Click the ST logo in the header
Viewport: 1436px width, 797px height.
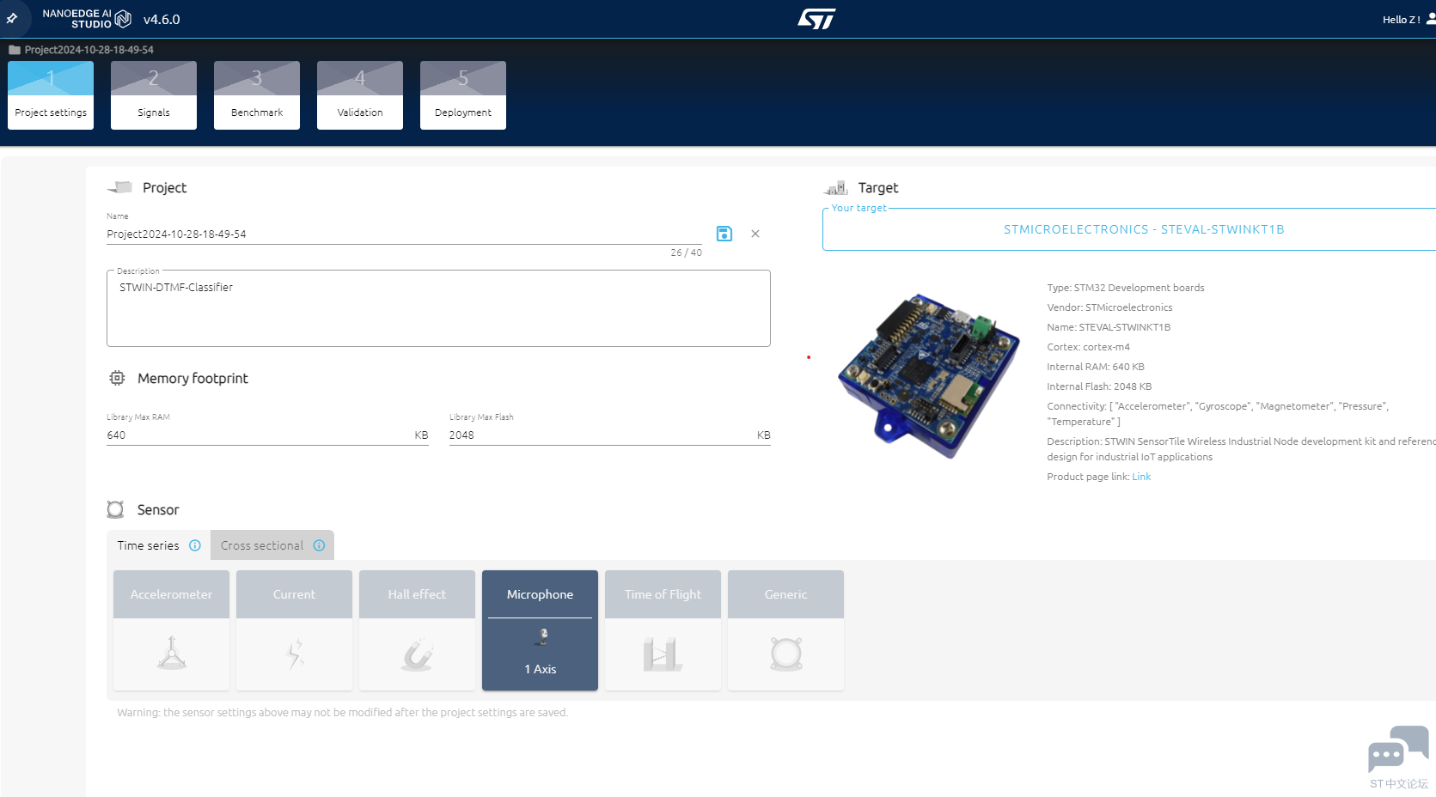coord(816,19)
